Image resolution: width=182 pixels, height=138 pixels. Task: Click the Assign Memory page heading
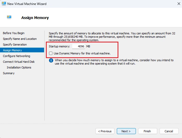click(x=35, y=18)
